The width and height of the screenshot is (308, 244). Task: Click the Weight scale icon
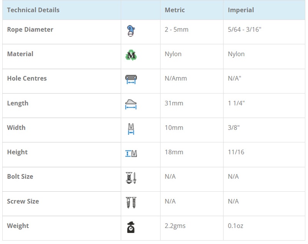pos(131,227)
